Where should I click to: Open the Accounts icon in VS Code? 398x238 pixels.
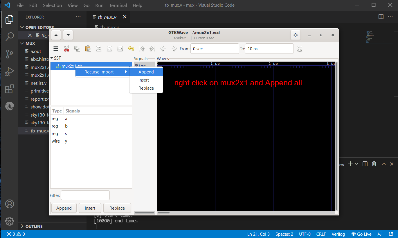[x=9, y=204]
